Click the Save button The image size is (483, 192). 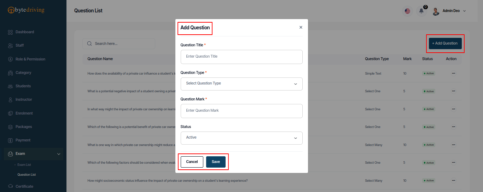click(x=216, y=162)
